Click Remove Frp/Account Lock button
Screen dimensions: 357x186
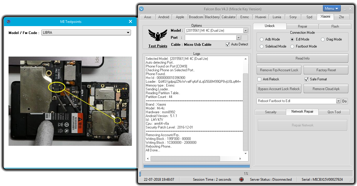pyautogui.click(x=279, y=70)
